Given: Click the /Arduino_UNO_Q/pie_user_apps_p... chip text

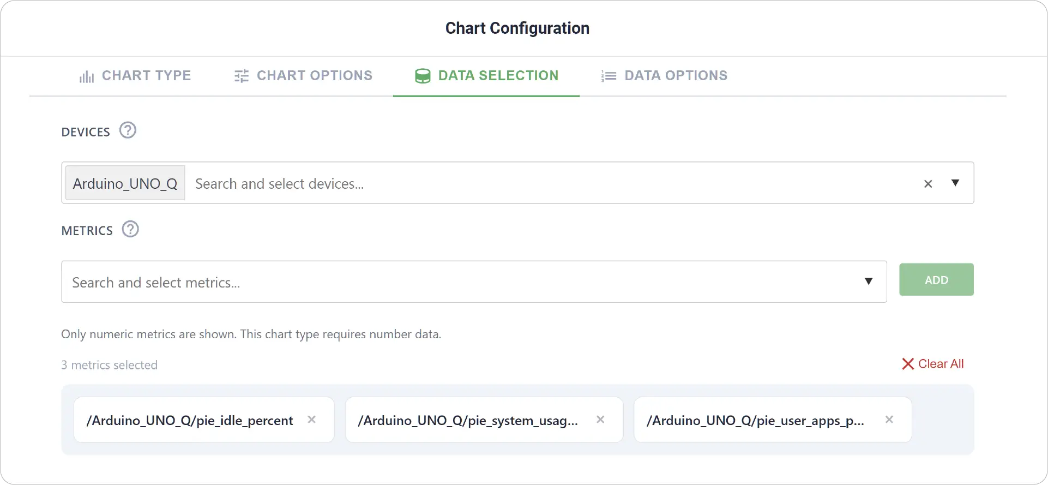Looking at the screenshot, I should click(755, 421).
